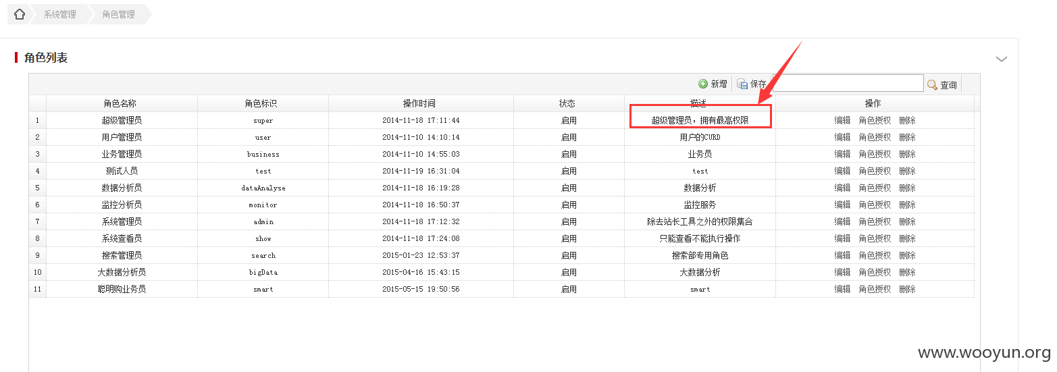The width and height of the screenshot is (1057, 372).
Task: Open 角色授权 for 搜索管理员
Action: (875, 255)
